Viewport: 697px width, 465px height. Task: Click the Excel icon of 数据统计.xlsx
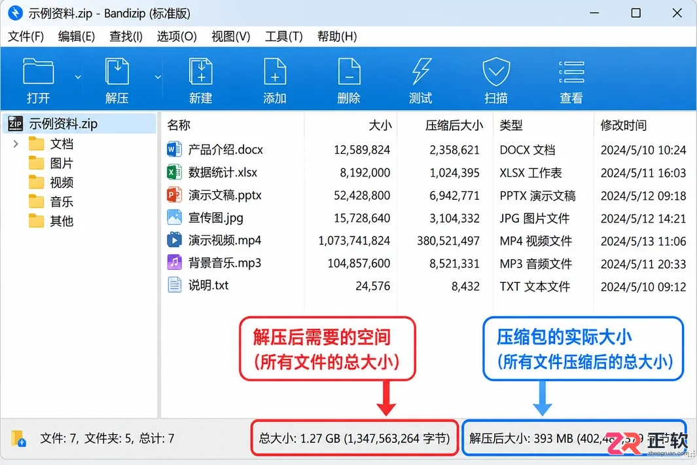(x=174, y=172)
